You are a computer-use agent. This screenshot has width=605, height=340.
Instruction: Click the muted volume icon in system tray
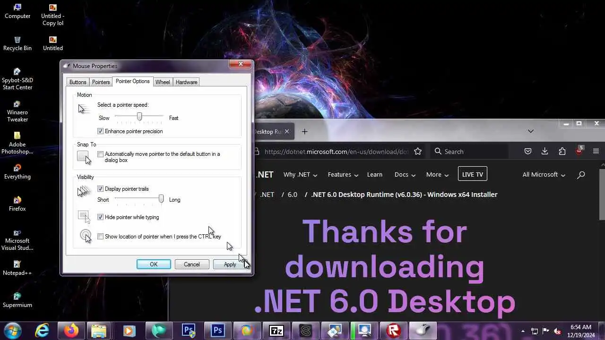point(557,331)
